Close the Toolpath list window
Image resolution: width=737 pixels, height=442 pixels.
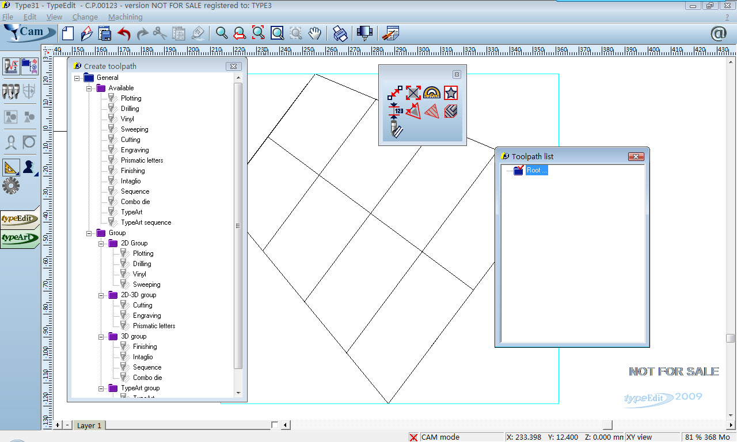coord(636,156)
